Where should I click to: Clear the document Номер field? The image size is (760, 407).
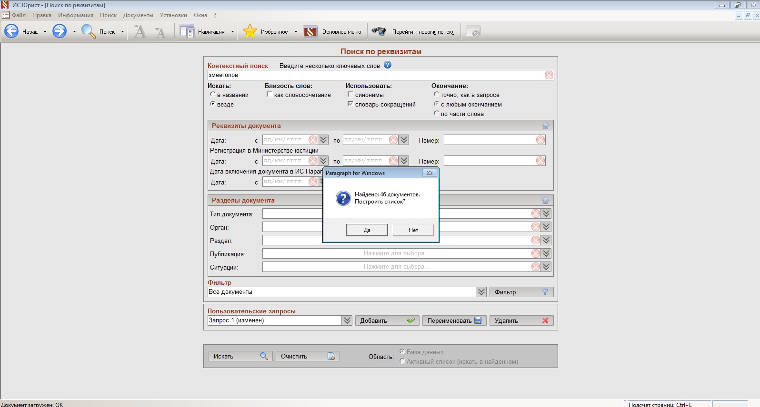click(540, 140)
